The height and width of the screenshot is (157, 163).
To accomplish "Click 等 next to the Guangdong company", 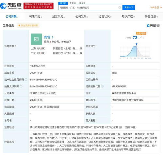I will coord(81,53).
